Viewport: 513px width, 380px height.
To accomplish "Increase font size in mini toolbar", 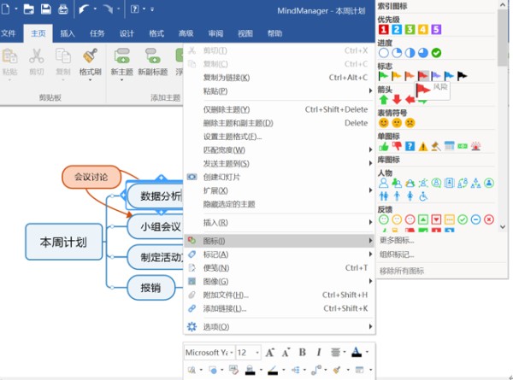I will [x=270, y=352].
